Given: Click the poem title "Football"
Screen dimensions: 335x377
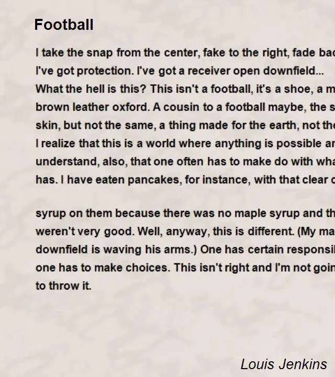Looking at the screenshot, I should tap(64, 25).
